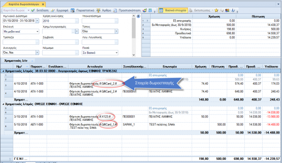Open the Χρημ.λογαριασμός dropdown arrow

pyautogui.click(x=77, y=31)
